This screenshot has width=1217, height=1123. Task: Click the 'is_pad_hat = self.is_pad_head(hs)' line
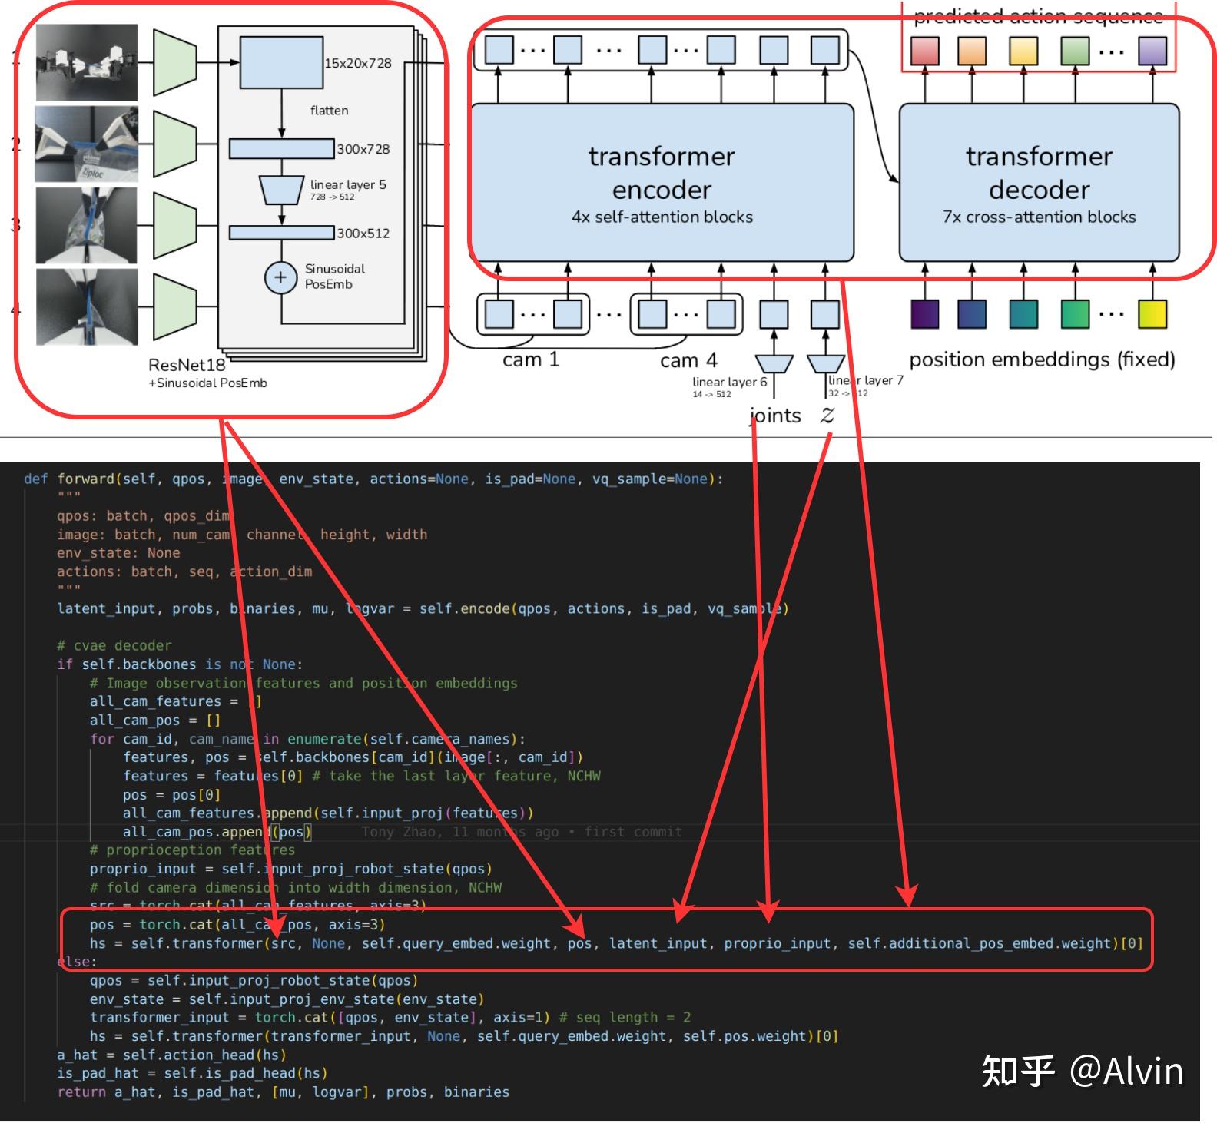tap(192, 1073)
